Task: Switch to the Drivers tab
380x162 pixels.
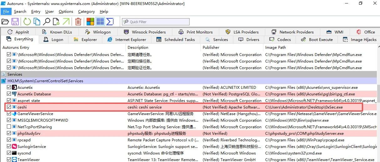Action: click(249, 40)
